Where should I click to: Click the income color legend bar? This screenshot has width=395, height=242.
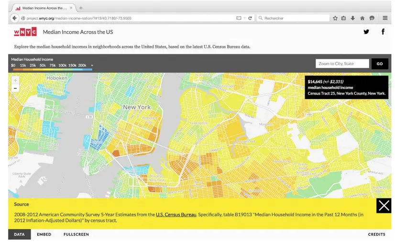[x=52, y=69]
